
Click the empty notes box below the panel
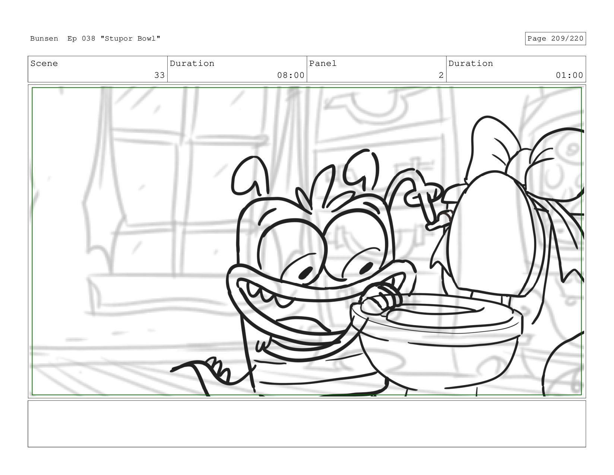(307, 424)
